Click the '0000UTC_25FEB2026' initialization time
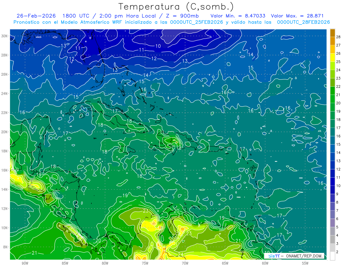 point(197,22)
